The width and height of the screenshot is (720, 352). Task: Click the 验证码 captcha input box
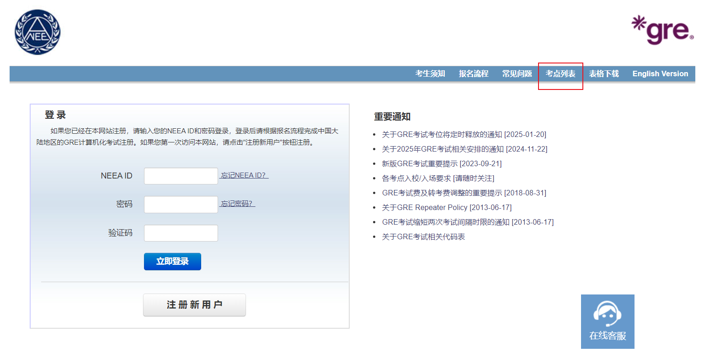[181, 233]
